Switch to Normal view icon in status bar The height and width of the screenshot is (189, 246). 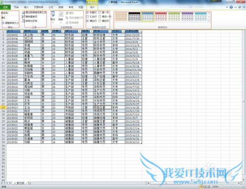[201, 187]
